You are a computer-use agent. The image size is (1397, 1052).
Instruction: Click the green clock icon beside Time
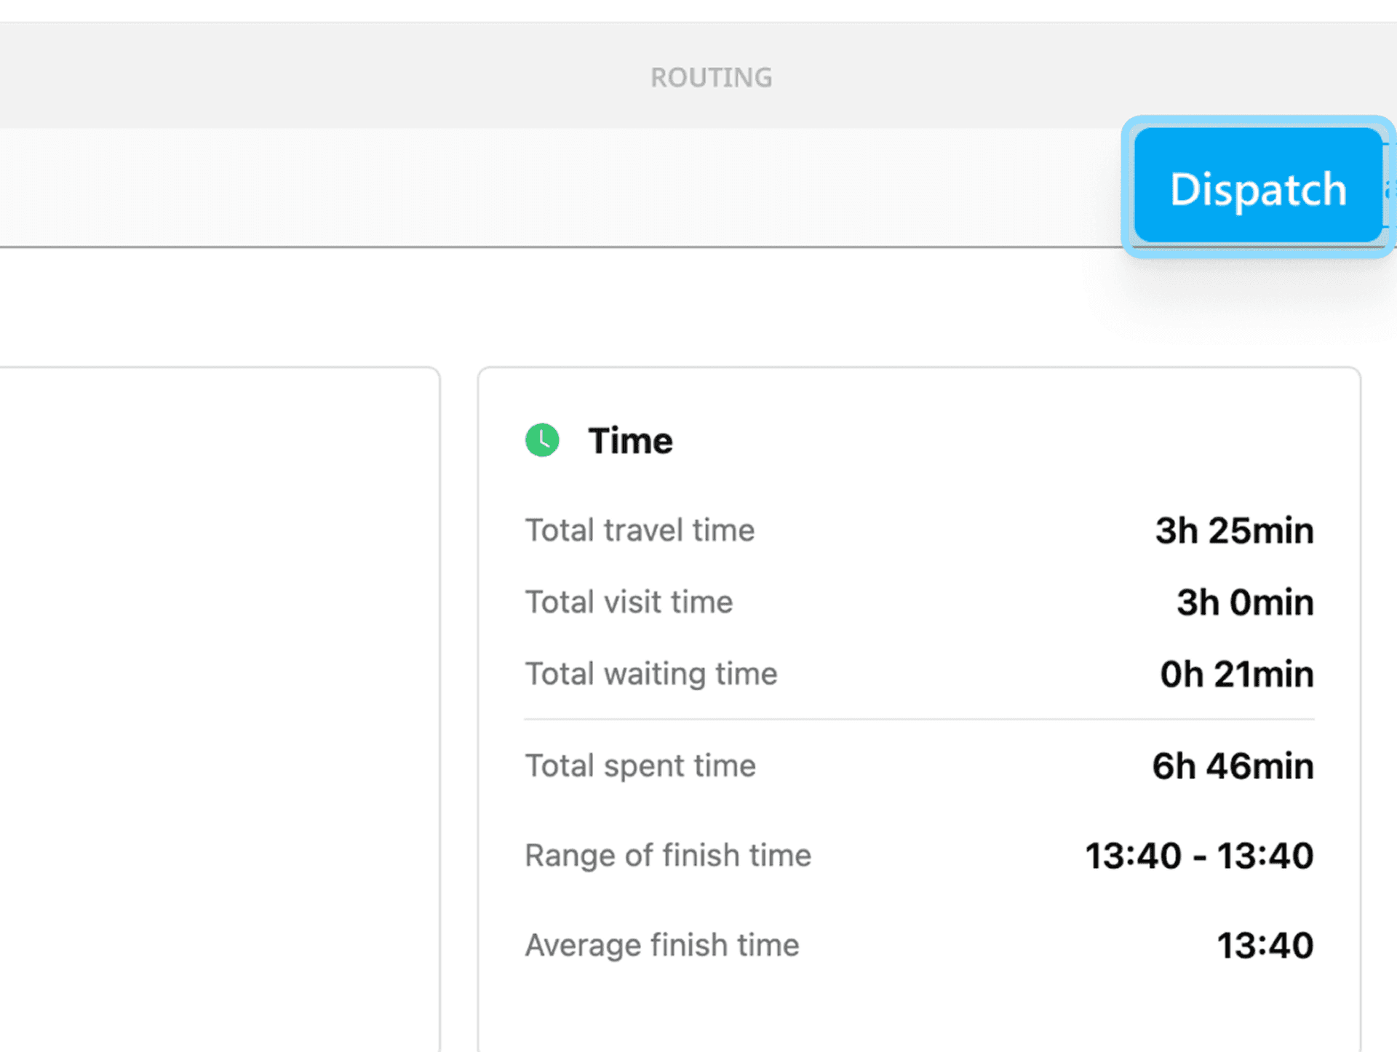[x=541, y=439]
